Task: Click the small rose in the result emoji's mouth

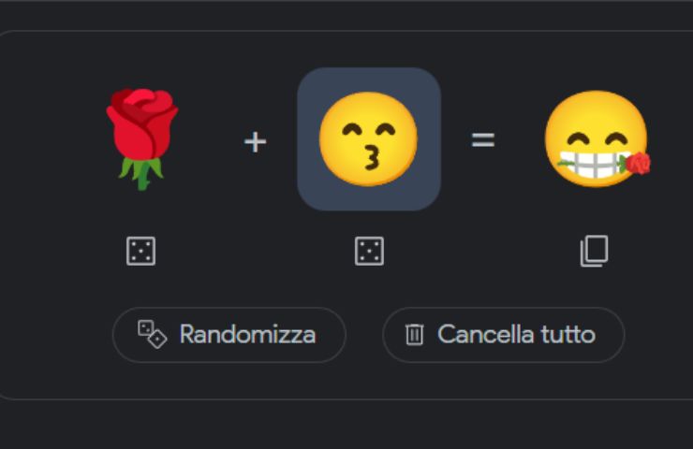Action: (x=639, y=163)
